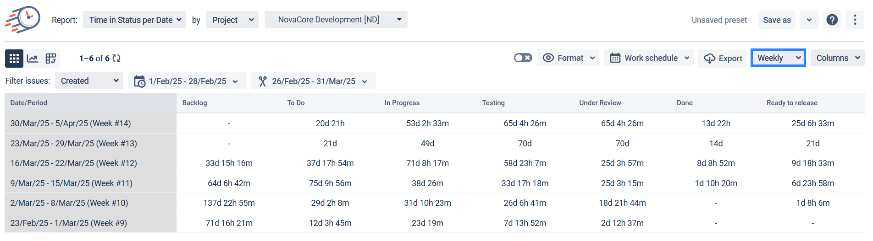Viewport: 873px width, 241px height.
Task: Click the cloud download Export icon
Action: 710,59
